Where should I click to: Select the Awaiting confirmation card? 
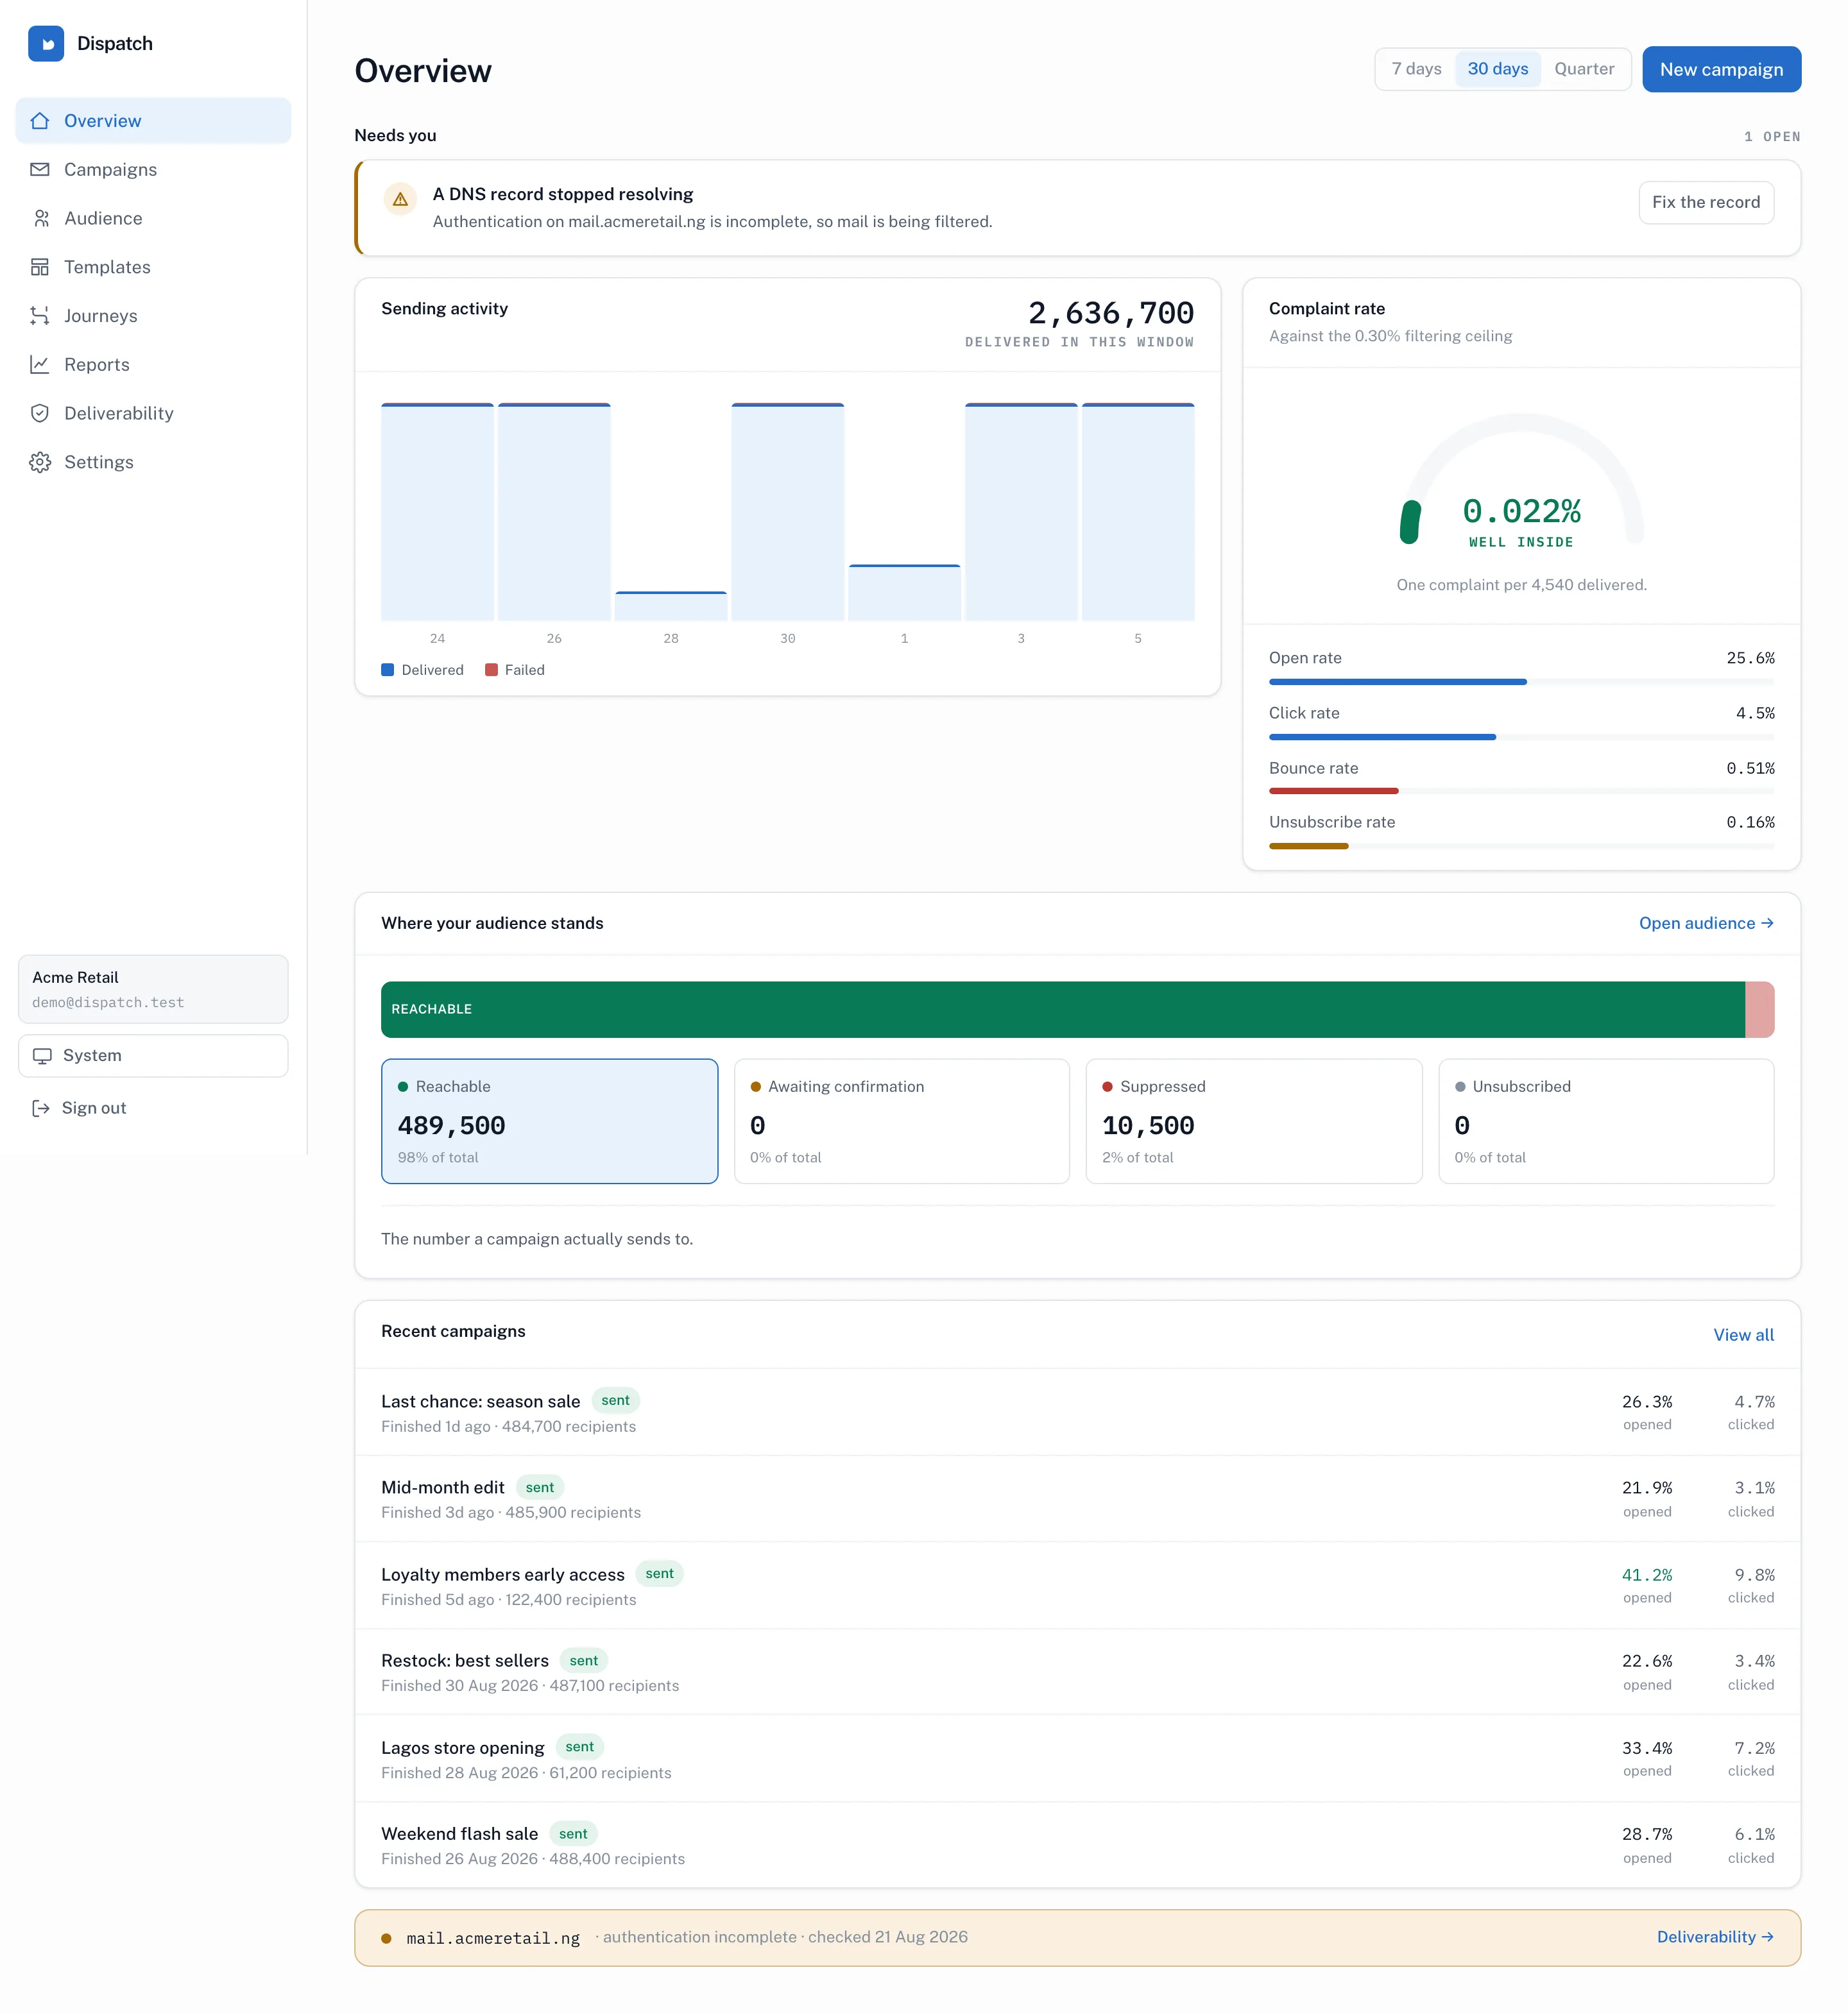click(901, 1121)
